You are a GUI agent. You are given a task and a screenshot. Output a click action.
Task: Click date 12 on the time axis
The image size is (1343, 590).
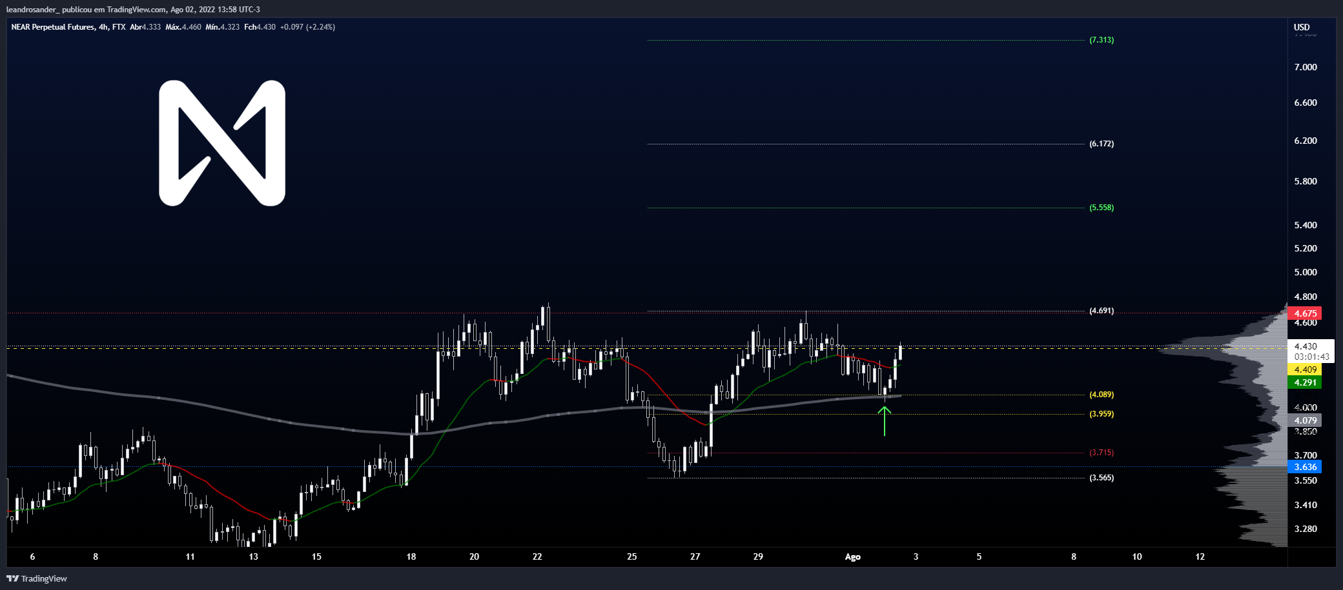point(1200,556)
